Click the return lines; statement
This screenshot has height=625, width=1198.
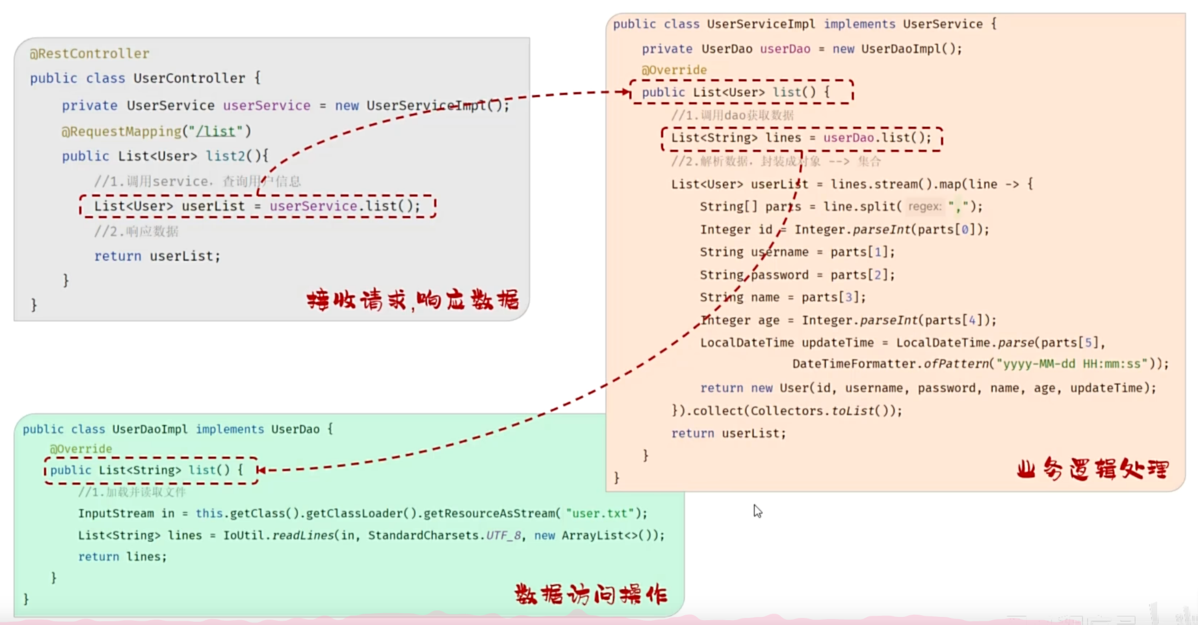(122, 556)
